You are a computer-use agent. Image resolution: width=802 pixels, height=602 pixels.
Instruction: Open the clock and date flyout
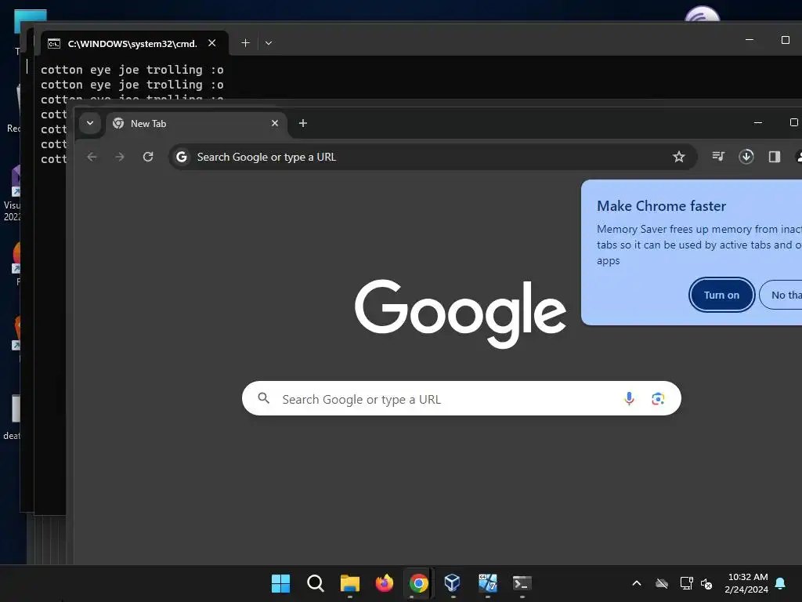[x=746, y=583]
